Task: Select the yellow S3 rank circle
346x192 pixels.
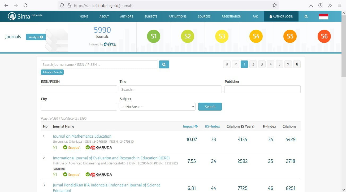Action: (222, 36)
